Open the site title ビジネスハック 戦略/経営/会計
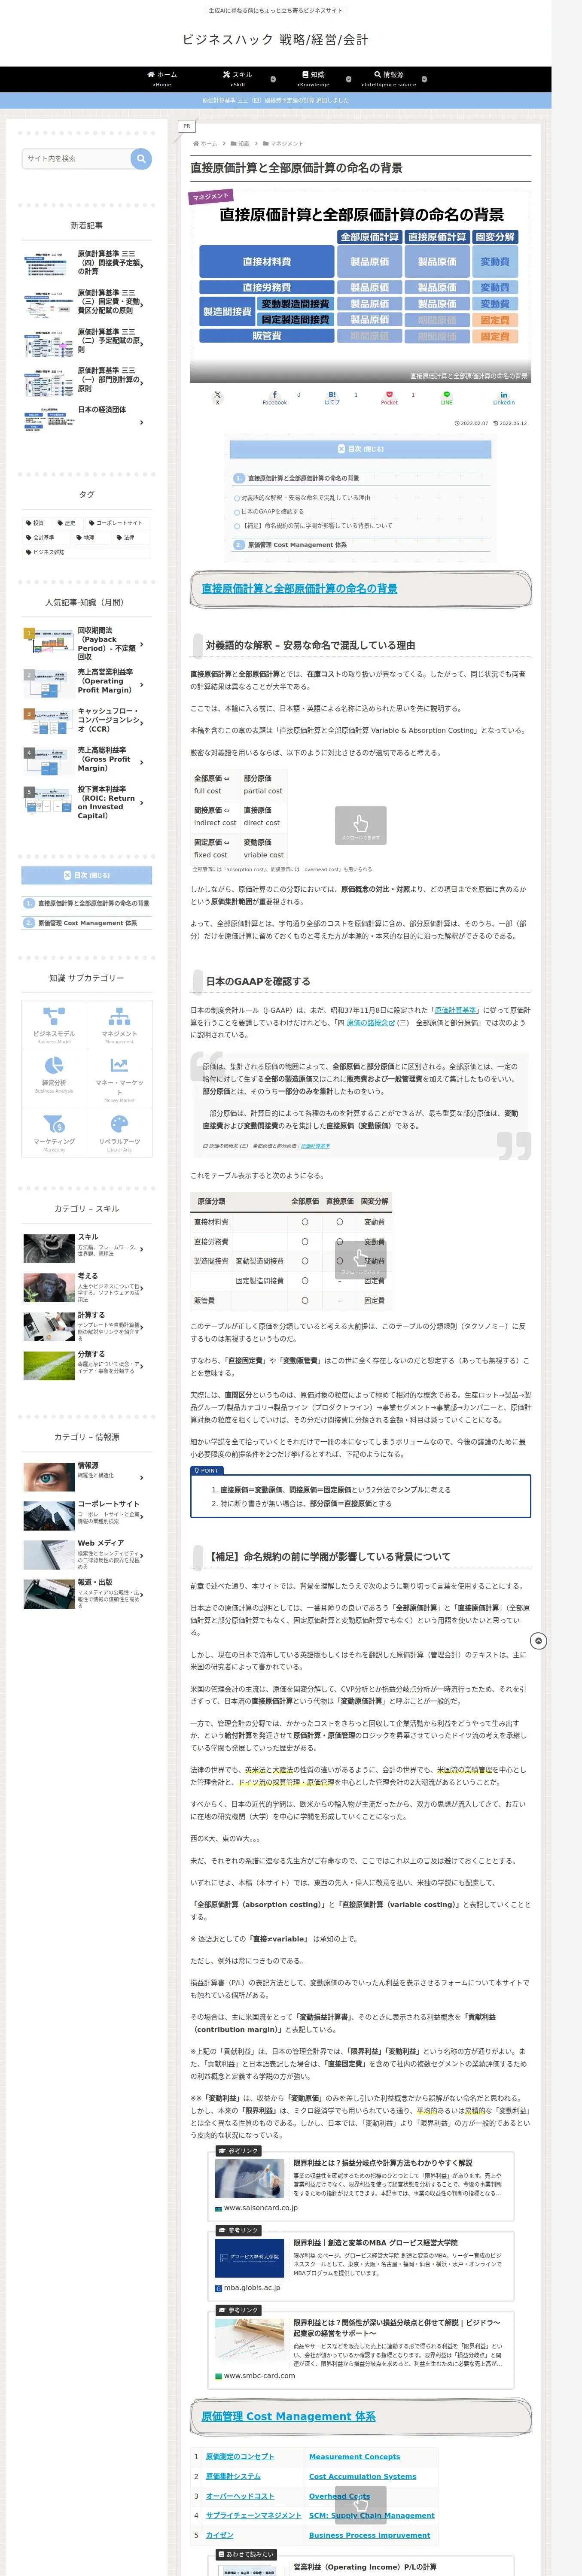 pyautogui.click(x=275, y=40)
